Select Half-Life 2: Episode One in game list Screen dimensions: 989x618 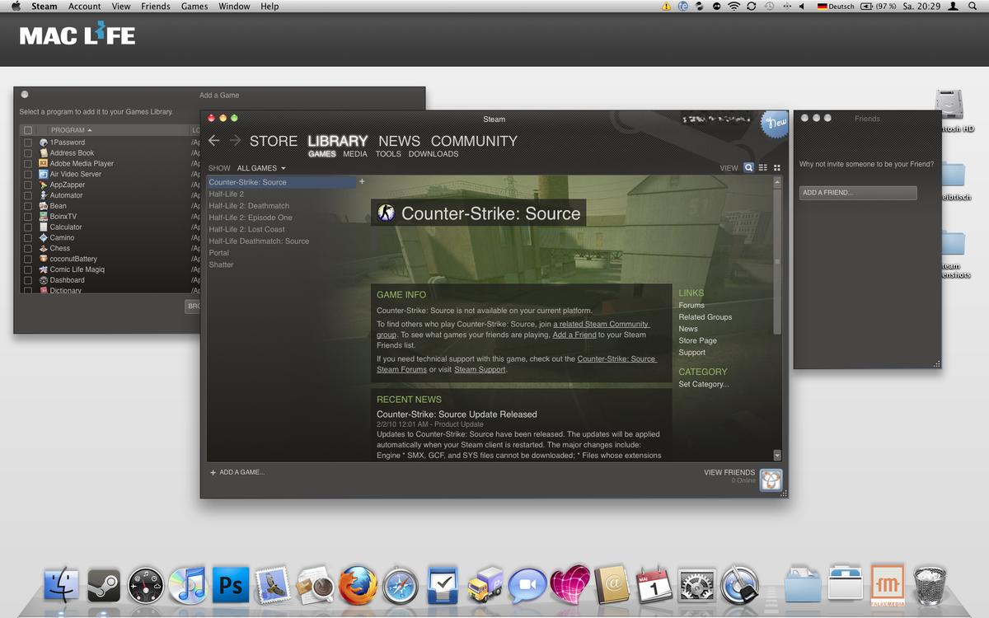(x=251, y=218)
